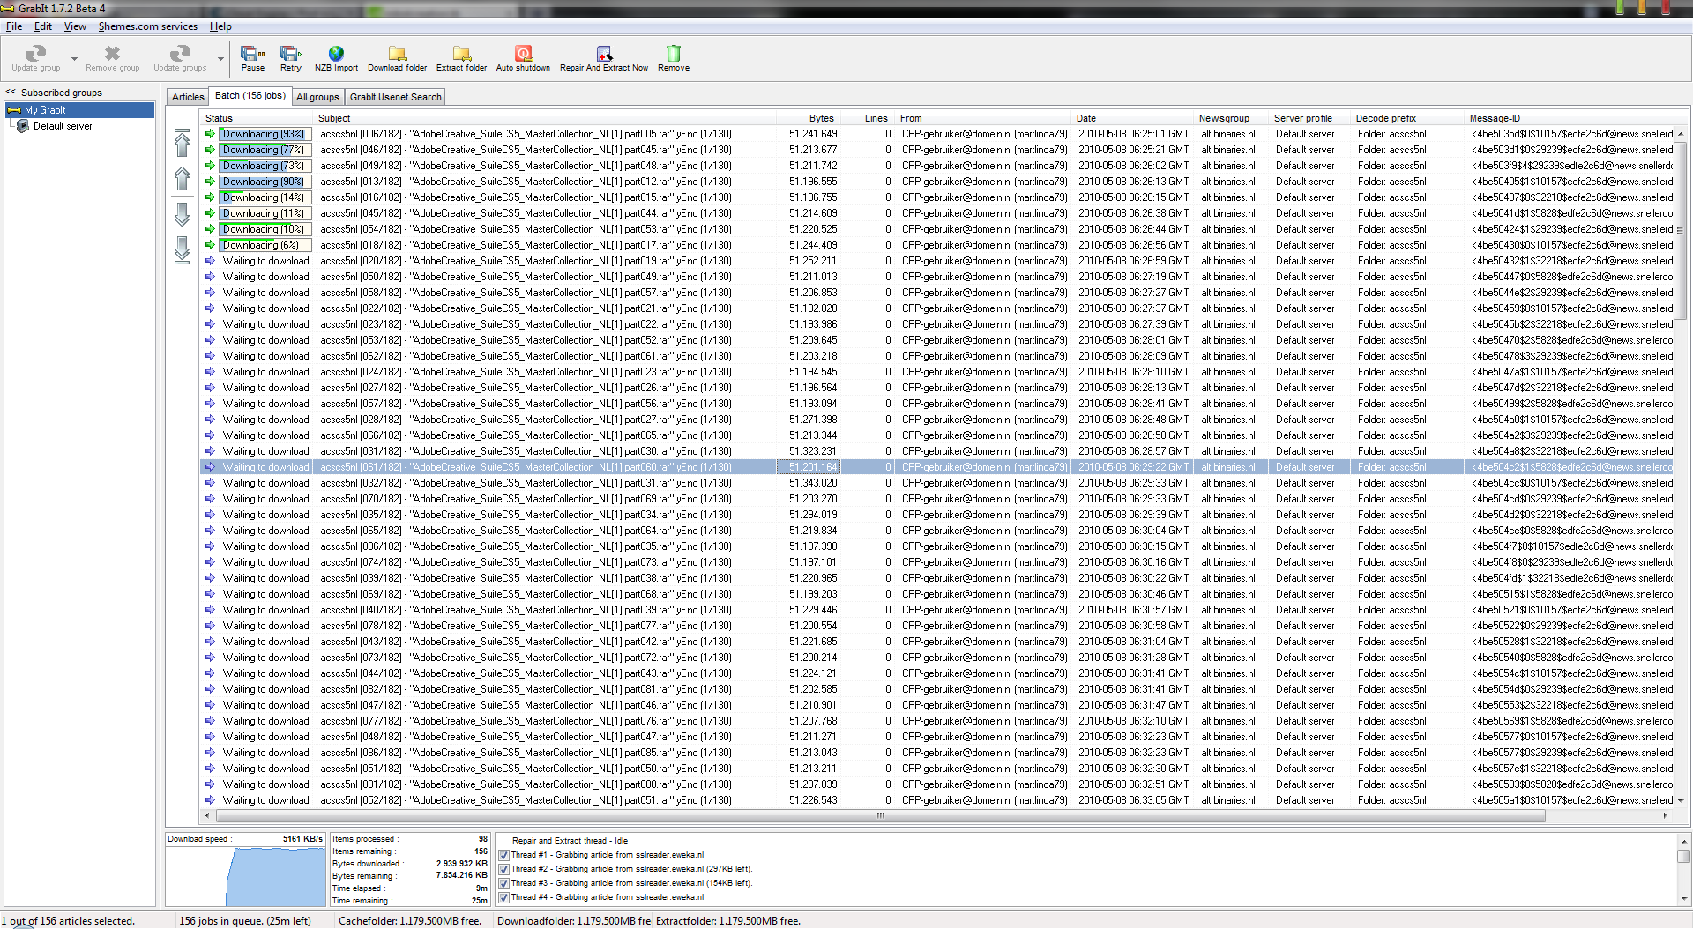Click the My GrabIt tree icon
The width and height of the screenshot is (1693, 929).
pyautogui.click(x=14, y=110)
